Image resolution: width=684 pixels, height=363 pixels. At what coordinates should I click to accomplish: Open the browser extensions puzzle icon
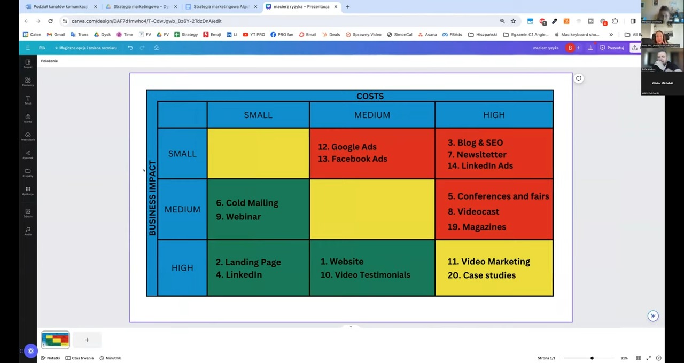[x=615, y=21]
